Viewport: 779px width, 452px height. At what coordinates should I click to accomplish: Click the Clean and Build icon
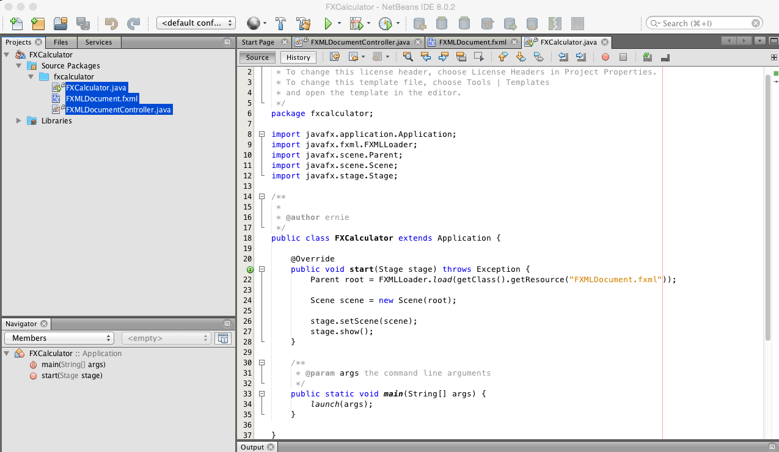(x=304, y=23)
